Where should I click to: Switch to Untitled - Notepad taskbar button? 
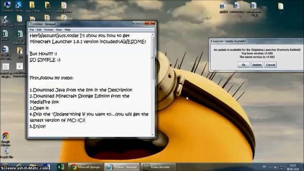tap(122, 167)
